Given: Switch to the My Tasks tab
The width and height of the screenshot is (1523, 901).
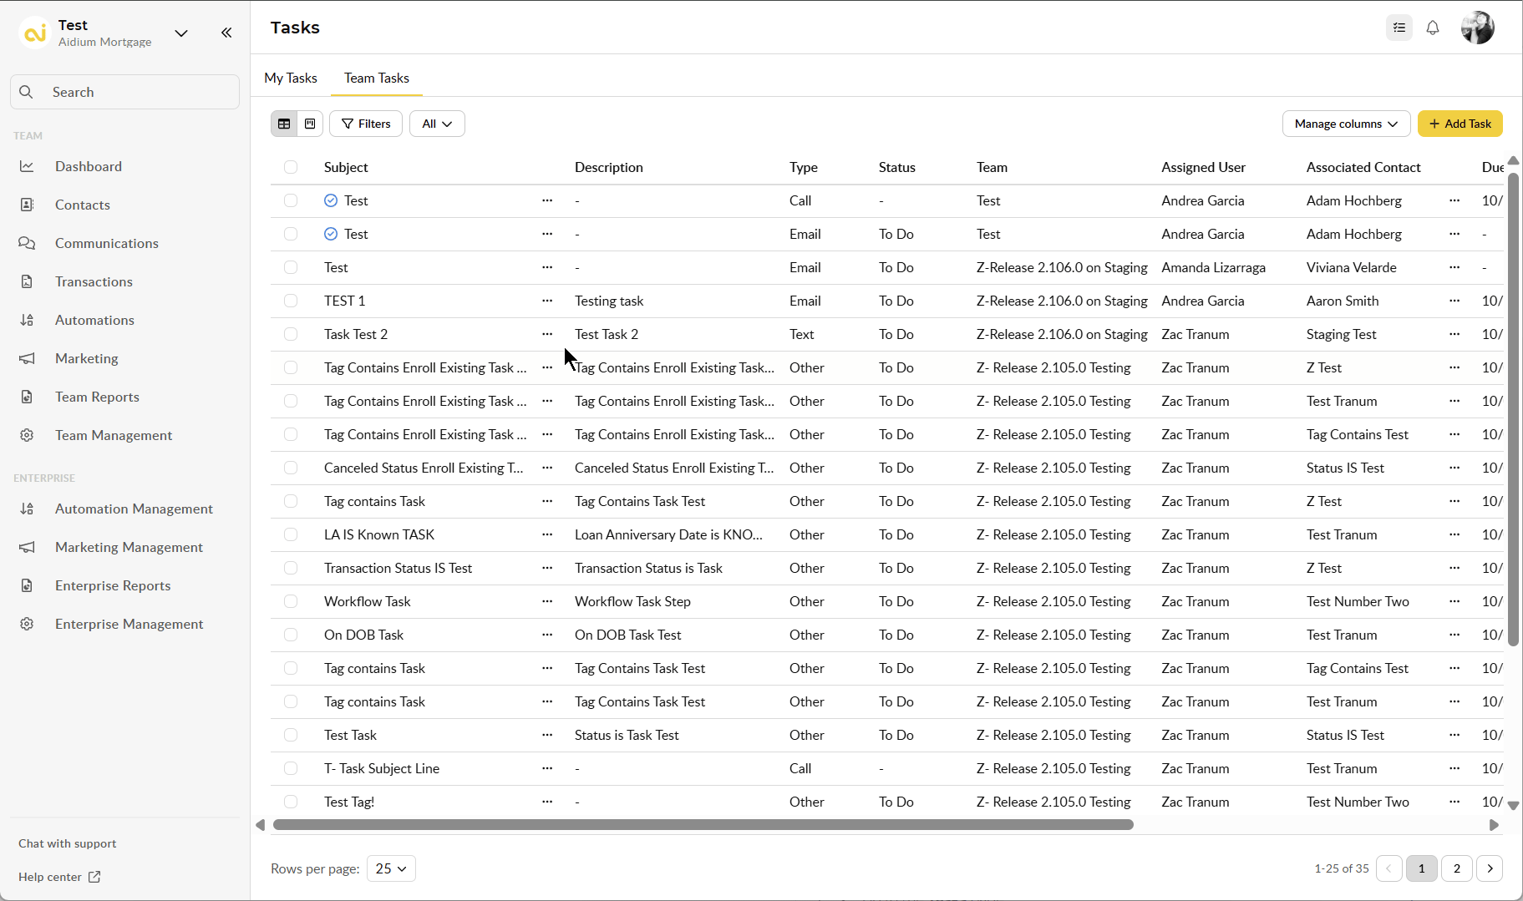Looking at the screenshot, I should 291,78.
